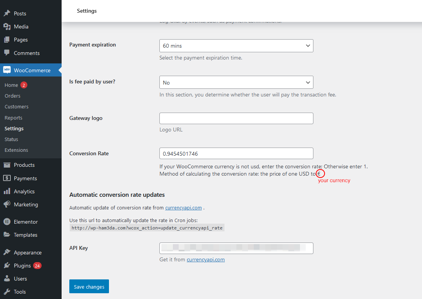This screenshot has width=422, height=299.
Task: Open the Posts menu
Action: [20, 13]
